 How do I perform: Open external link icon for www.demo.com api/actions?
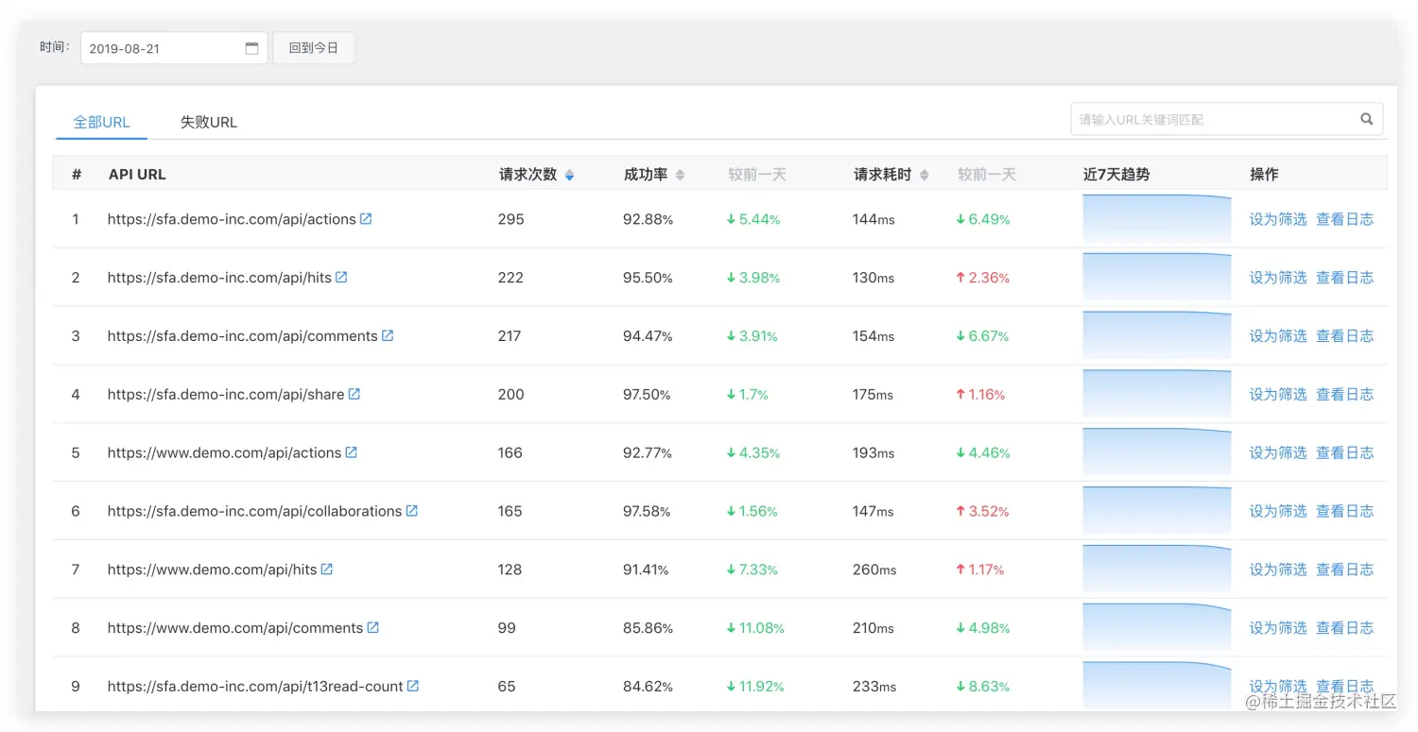(x=352, y=452)
